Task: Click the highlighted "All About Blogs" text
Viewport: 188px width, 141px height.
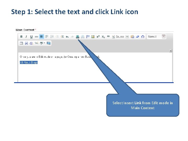Action: click(x=29, y=62)
